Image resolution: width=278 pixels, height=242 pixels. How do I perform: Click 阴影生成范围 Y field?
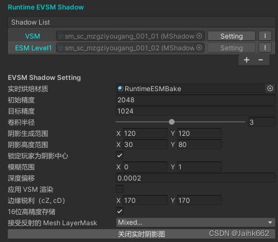pos(199,134)
